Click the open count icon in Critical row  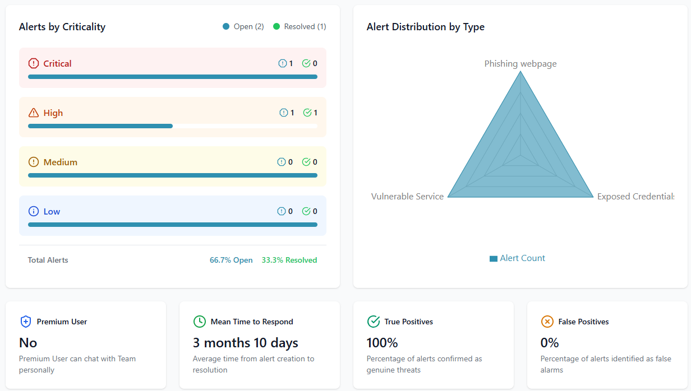(x=283, y=63)
